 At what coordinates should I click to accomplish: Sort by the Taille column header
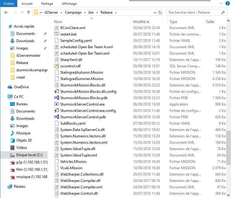pyautogui.click(x=210, y=22)
